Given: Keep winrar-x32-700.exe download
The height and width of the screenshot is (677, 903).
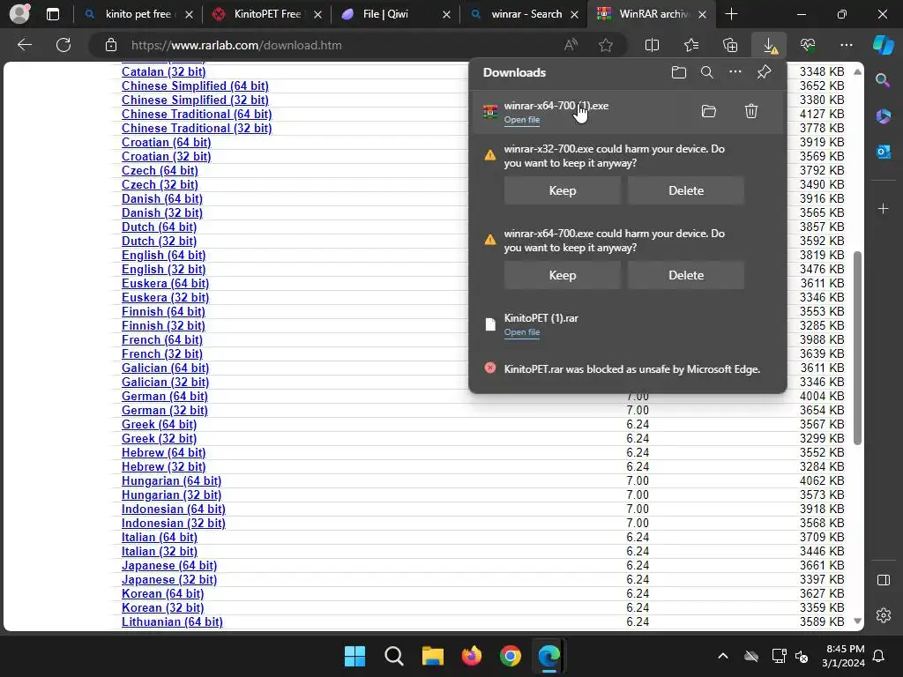Looking at the screenshot, I should 562,190.
